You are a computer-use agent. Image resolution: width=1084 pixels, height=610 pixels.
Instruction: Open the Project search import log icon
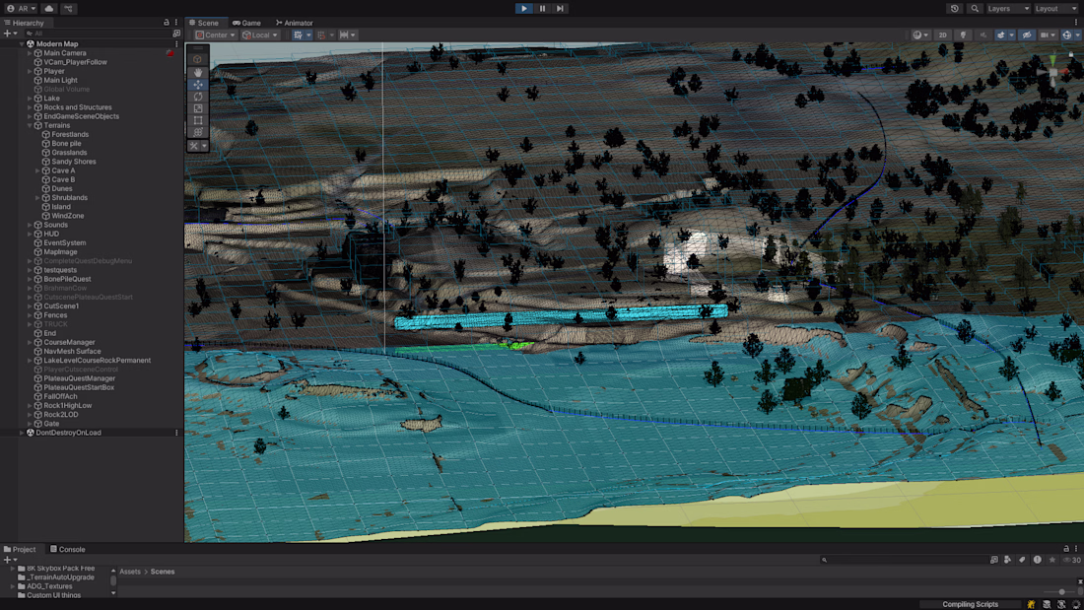coord(1037,560)
